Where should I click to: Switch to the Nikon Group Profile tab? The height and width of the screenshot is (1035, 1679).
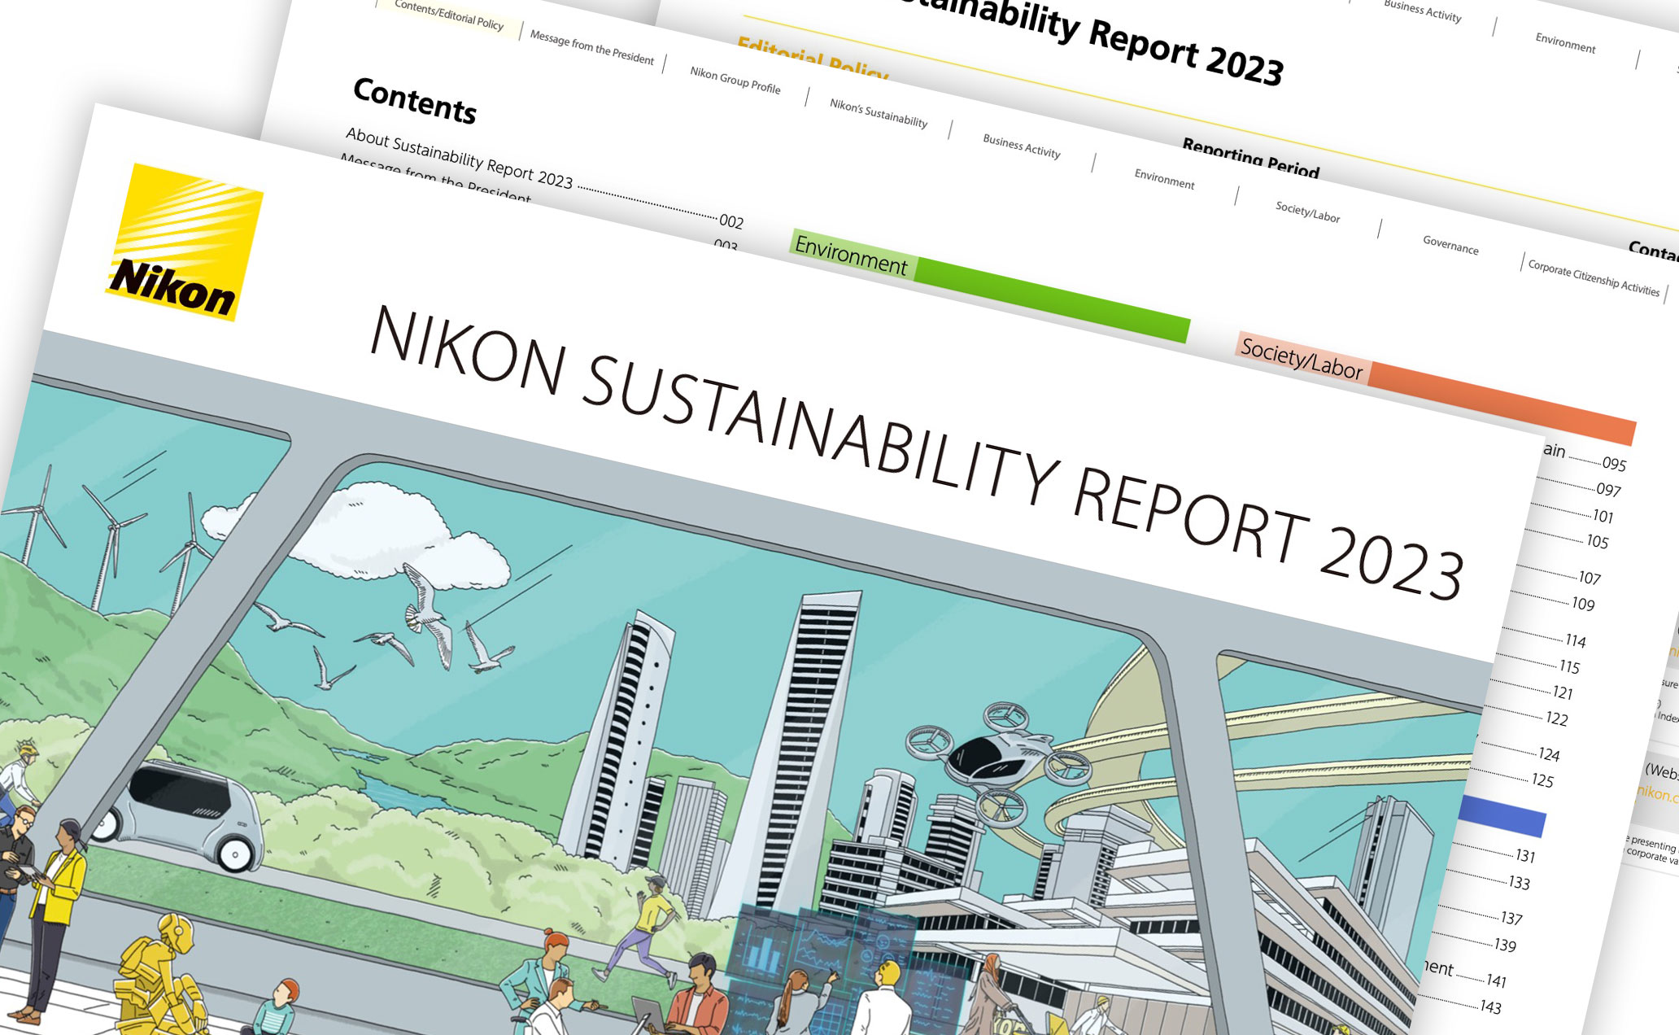735,80
